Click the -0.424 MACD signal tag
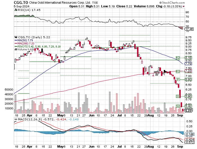The height and width of the screenshot is (149, 197). 189,140
